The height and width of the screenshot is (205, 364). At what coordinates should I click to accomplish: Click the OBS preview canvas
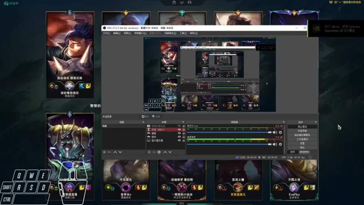tap(210, 74)
